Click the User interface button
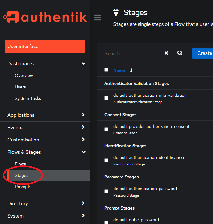 pos(45,47)
